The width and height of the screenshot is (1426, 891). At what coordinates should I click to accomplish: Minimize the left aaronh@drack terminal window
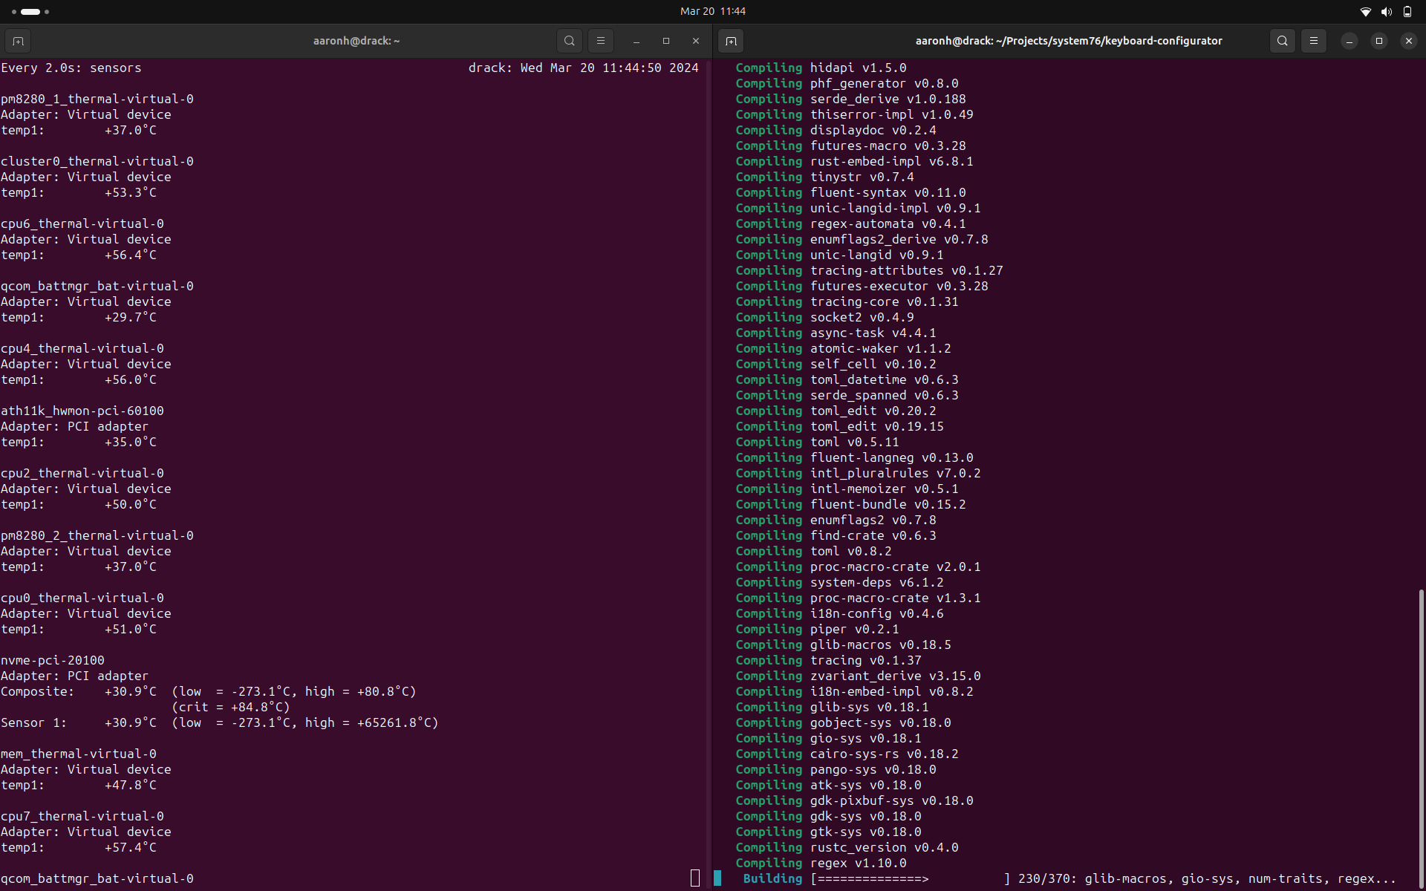pyautogui.click(x=637, y=41)
